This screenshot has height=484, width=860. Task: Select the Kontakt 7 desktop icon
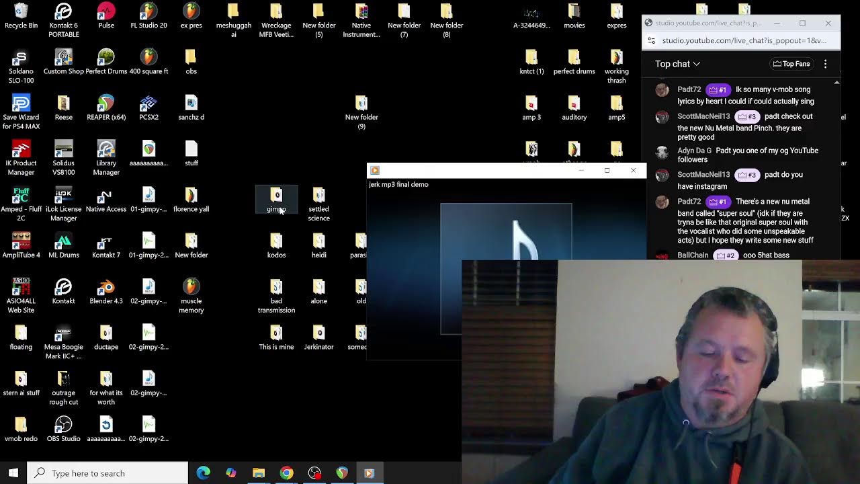coord(106,242)
